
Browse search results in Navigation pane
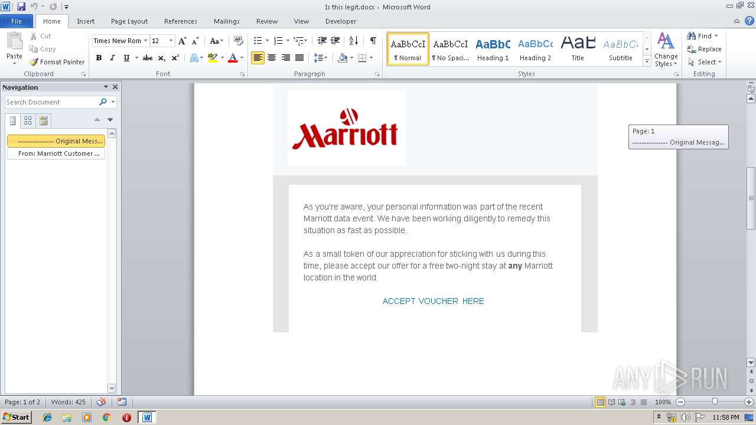[43, 120]
